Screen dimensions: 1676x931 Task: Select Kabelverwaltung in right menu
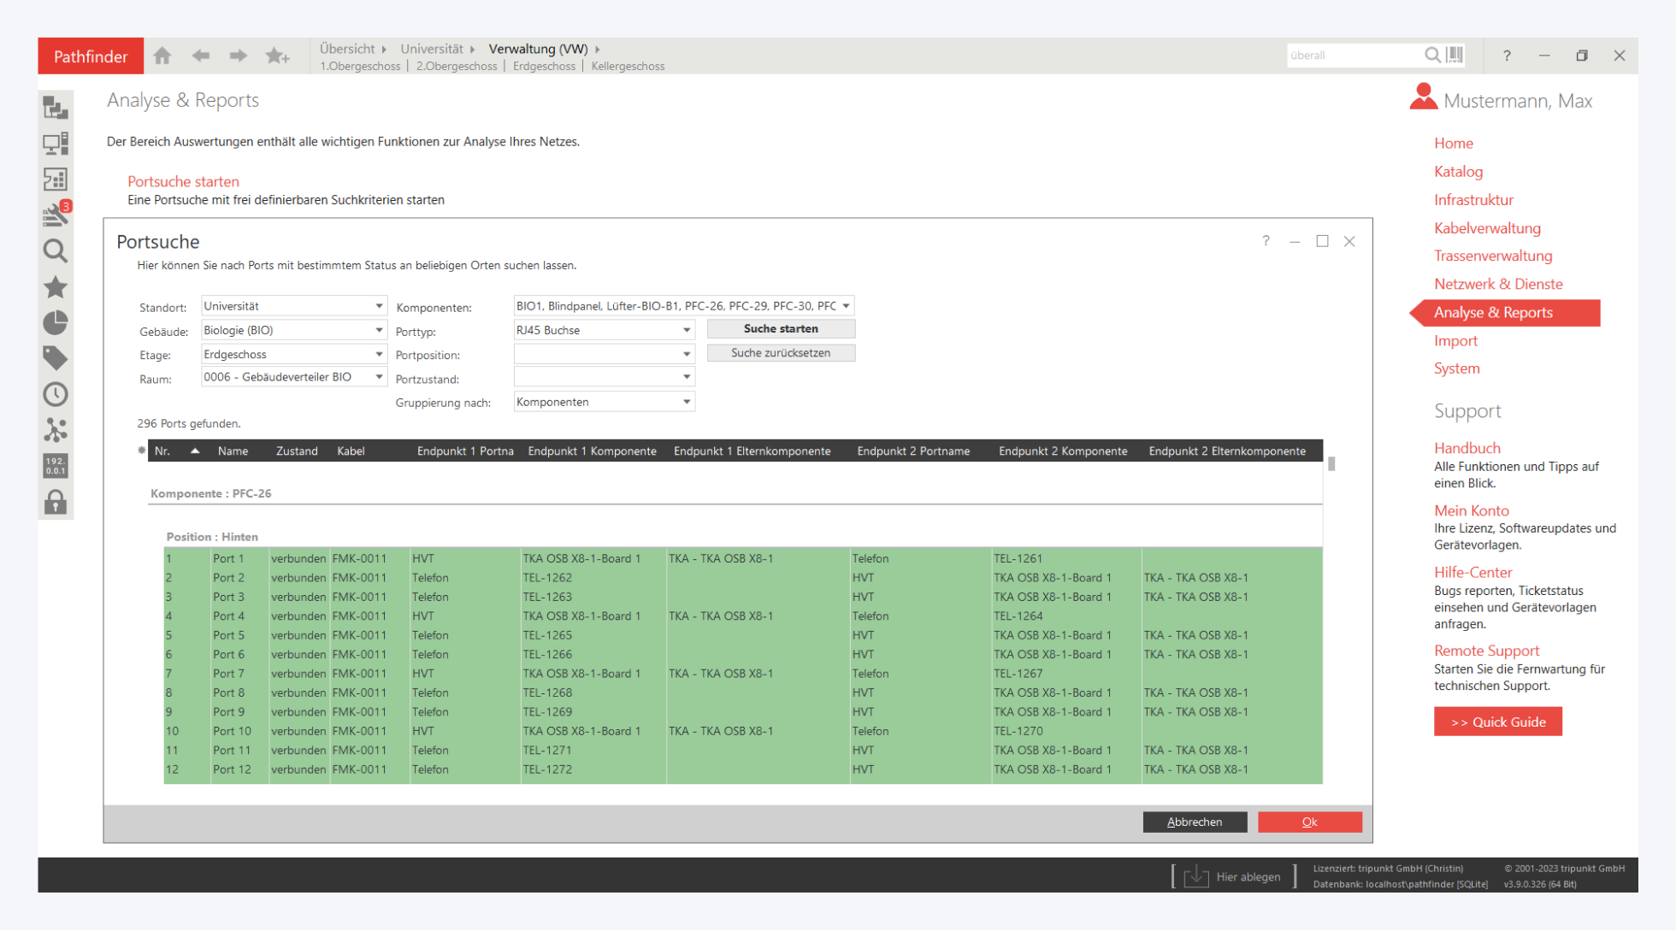coord(1487,228)
